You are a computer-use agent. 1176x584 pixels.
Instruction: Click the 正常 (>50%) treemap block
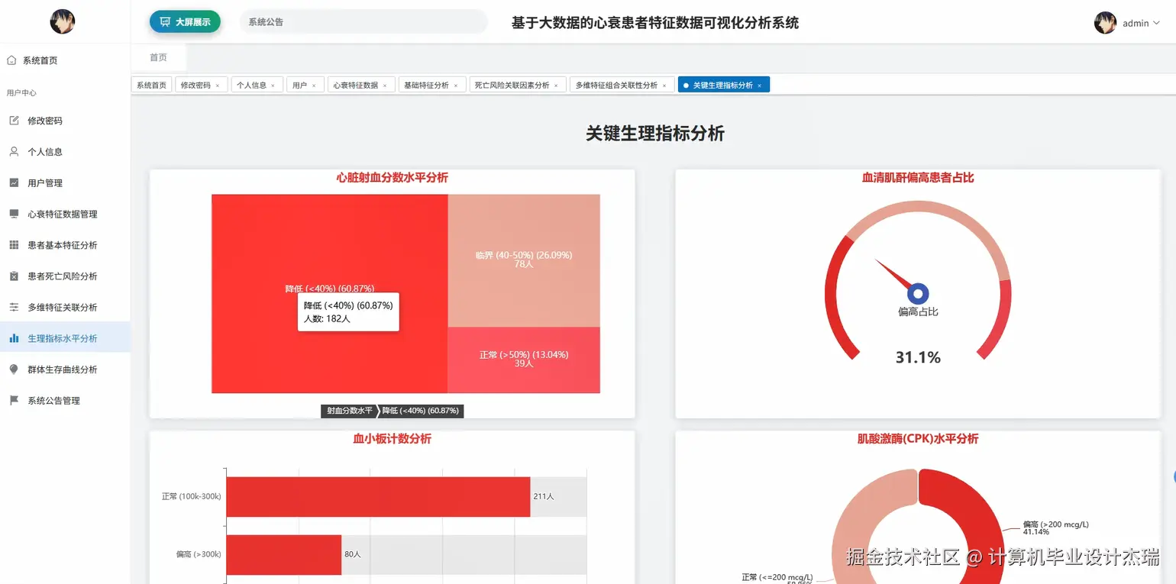[524, 360]
